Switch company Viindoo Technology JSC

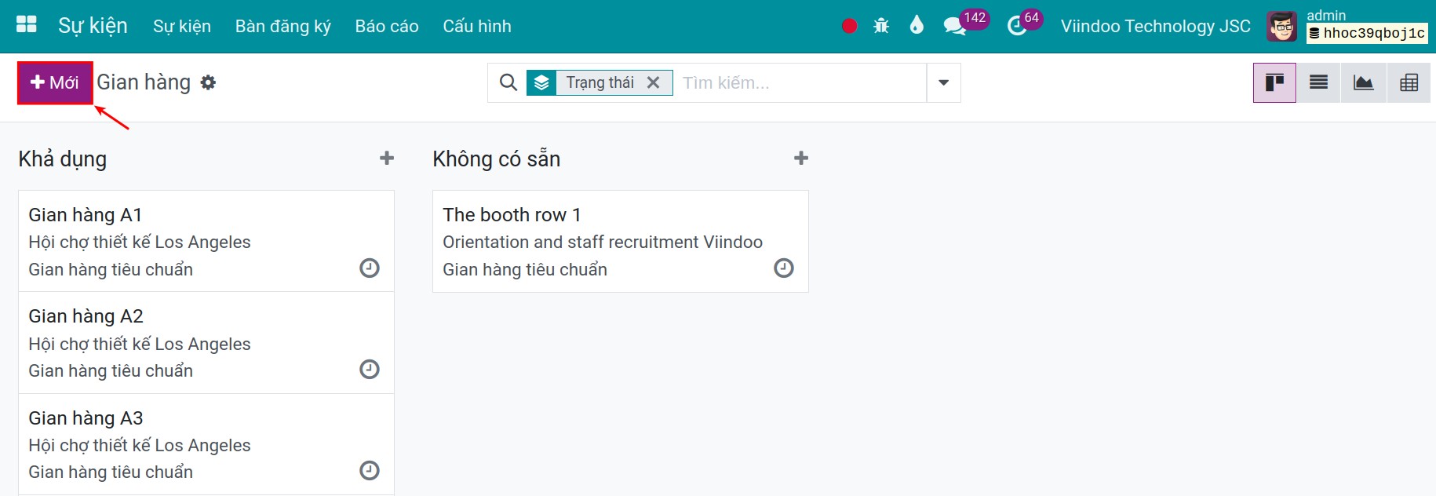[1156, 26]
